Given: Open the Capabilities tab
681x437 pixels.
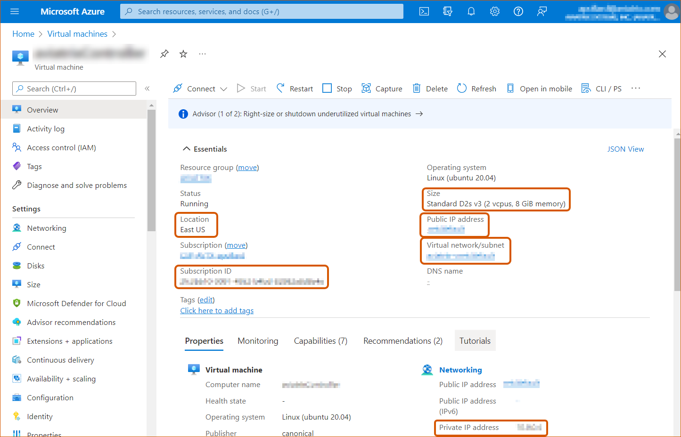Looking at the screenshot, I should click(x=320, y=340).
